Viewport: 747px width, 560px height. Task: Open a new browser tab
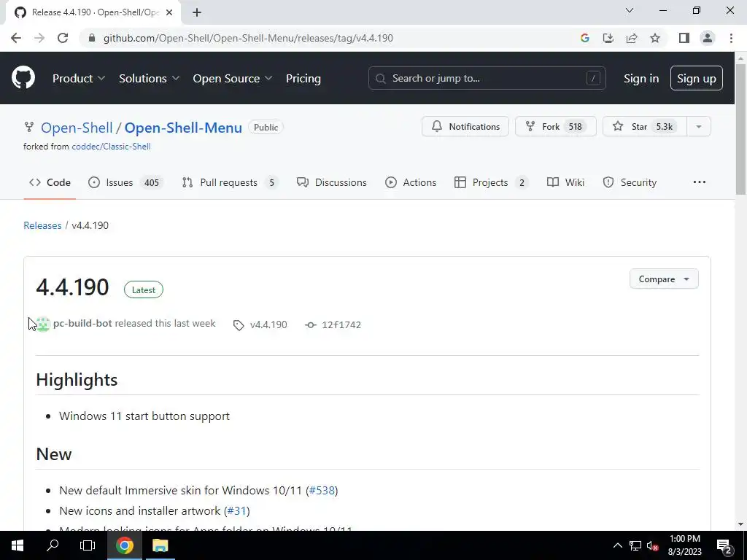[x=197, y=12]
